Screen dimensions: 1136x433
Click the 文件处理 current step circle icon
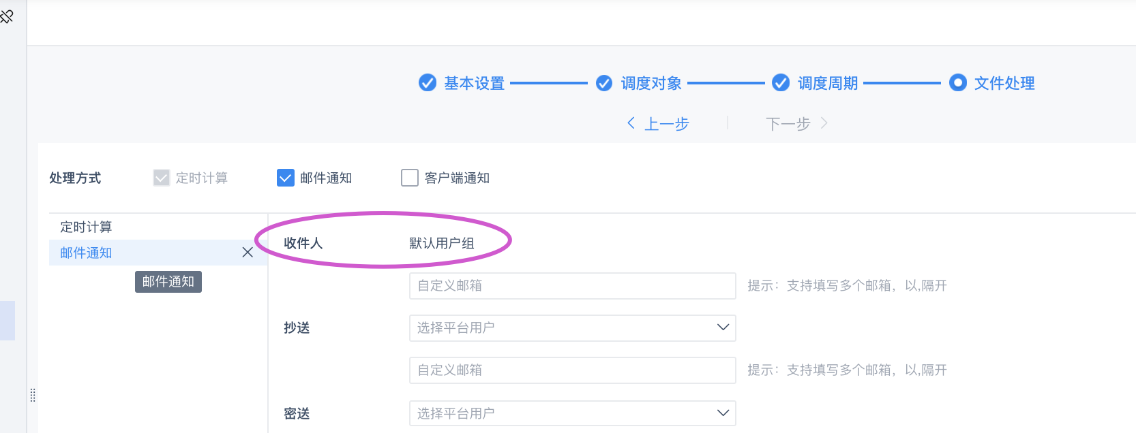click(958, 83)
